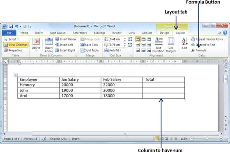Open Cell Size dialog launcher
The image size is (230, 152).
[x=131, y=56]
